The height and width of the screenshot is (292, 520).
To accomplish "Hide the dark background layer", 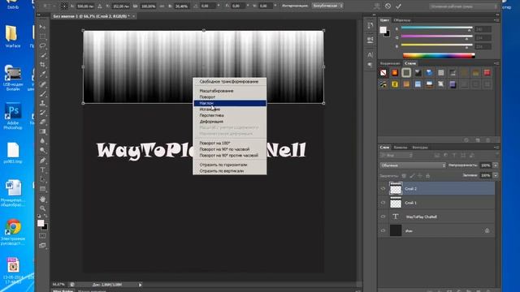I will [383, 230].
